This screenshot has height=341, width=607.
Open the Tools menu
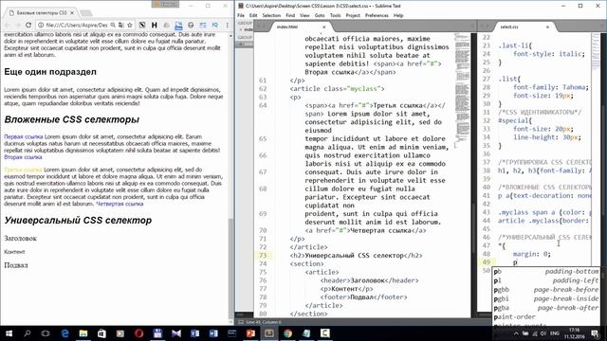pos(335,15)
